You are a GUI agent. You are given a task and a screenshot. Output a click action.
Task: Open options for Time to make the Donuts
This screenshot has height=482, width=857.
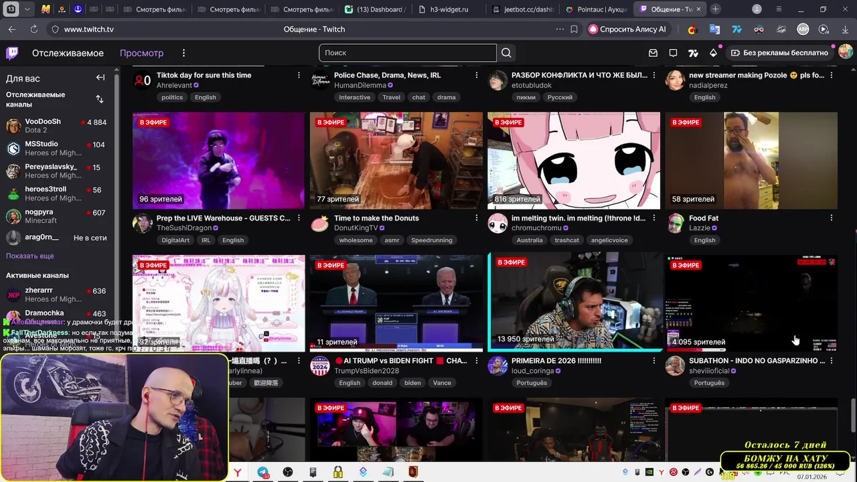pyautogui.click(x=476, y=218)
